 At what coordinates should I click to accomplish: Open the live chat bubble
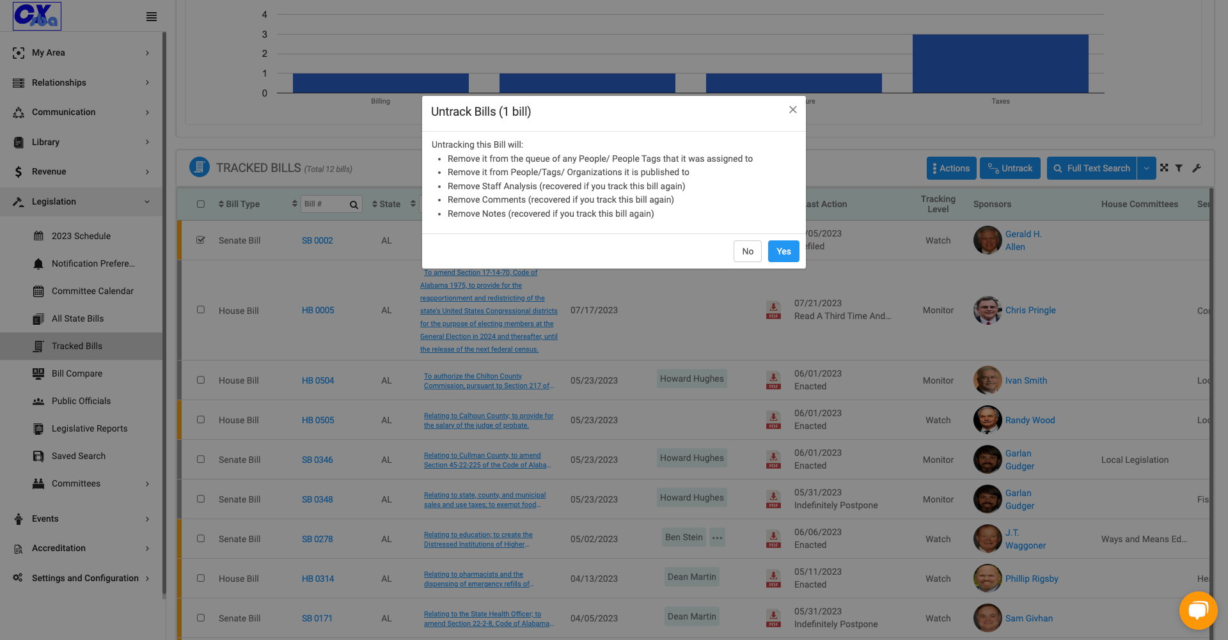pos(1198,611)
